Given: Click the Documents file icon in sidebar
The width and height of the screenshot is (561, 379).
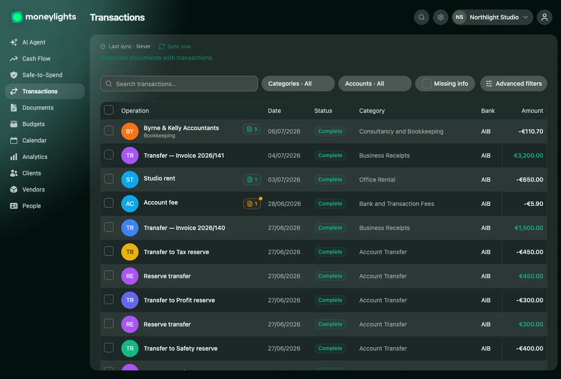Looking at the screenshot, I should point(14,108).
